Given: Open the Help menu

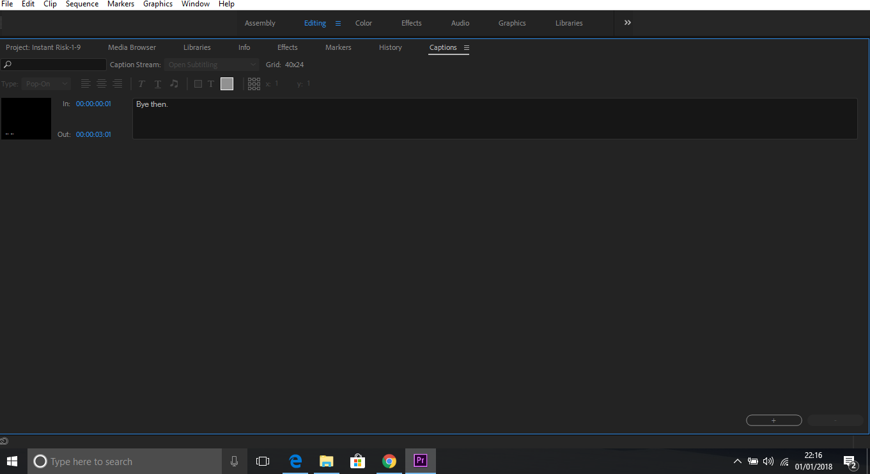Looking at the screenshot, I should 226,4.
